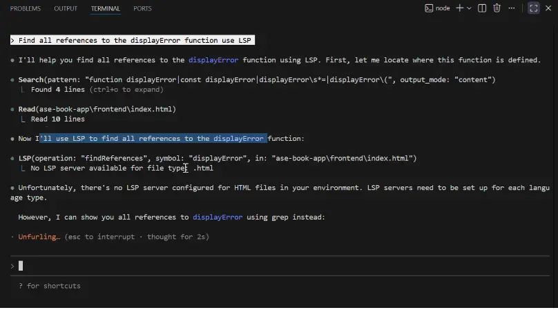This screenshot has width=558, height=310.
Task: Open the Output tab
Action: point(66,8)
